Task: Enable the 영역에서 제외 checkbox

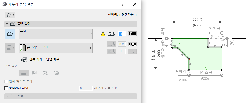Action: 6,88
